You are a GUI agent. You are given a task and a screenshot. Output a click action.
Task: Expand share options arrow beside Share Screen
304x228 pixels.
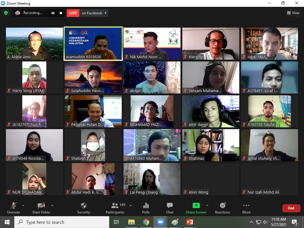tap(207, 205)
